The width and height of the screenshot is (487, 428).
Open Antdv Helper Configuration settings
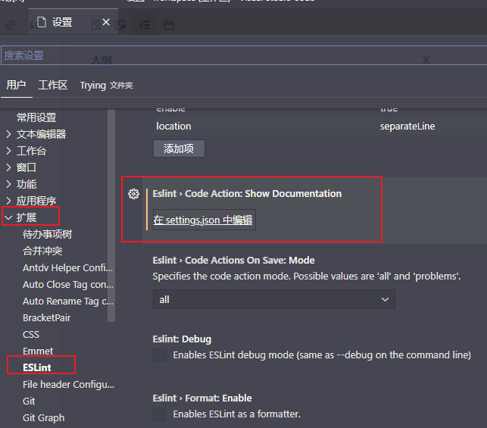pos(67,267)
